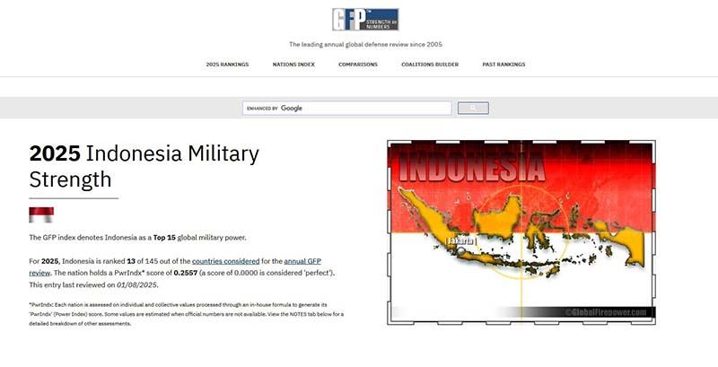Select Coalitions Builder in the navigation
Image resolution: width=718 pixels, height=367 pixels.
click(430, 65)
